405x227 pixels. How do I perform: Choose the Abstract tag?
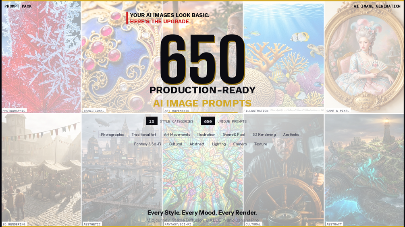pos(197,144)
